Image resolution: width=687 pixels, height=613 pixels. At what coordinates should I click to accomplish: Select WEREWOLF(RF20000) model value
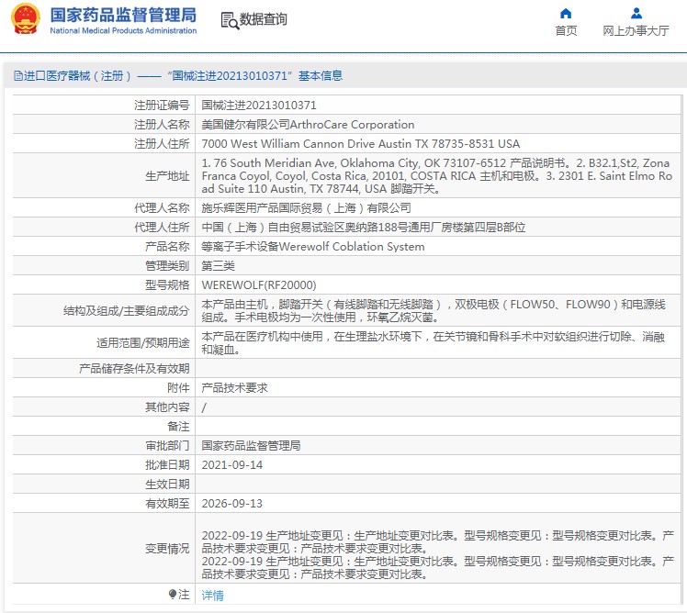[x=259, y=285]
